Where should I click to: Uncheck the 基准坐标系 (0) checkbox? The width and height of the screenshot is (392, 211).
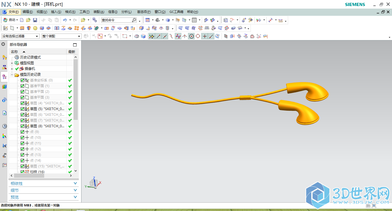tap(22, 80)
